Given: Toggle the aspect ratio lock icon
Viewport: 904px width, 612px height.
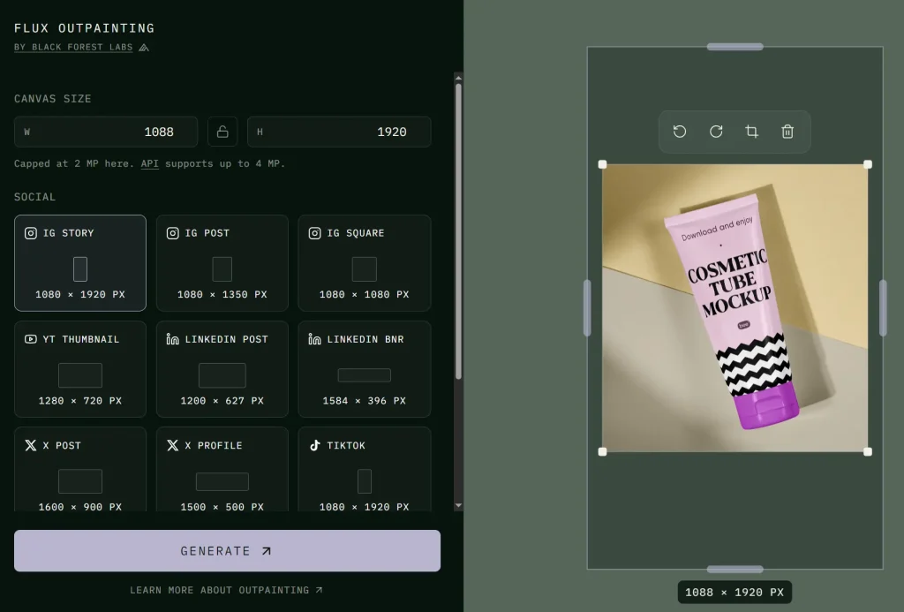Looking at the screenshot, I should coord(222,132).
